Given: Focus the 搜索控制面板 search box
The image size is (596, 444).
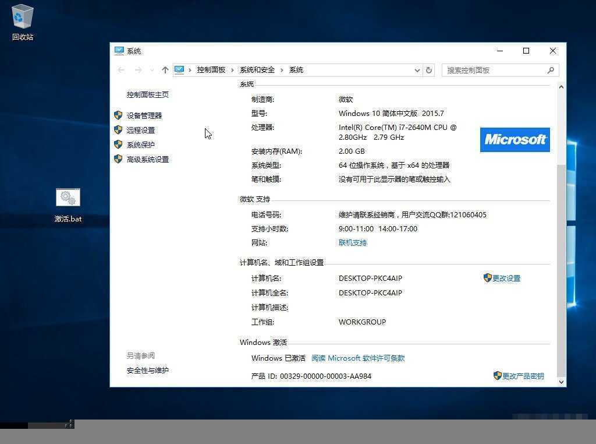Looking at the screenshot, I should 500,71.
